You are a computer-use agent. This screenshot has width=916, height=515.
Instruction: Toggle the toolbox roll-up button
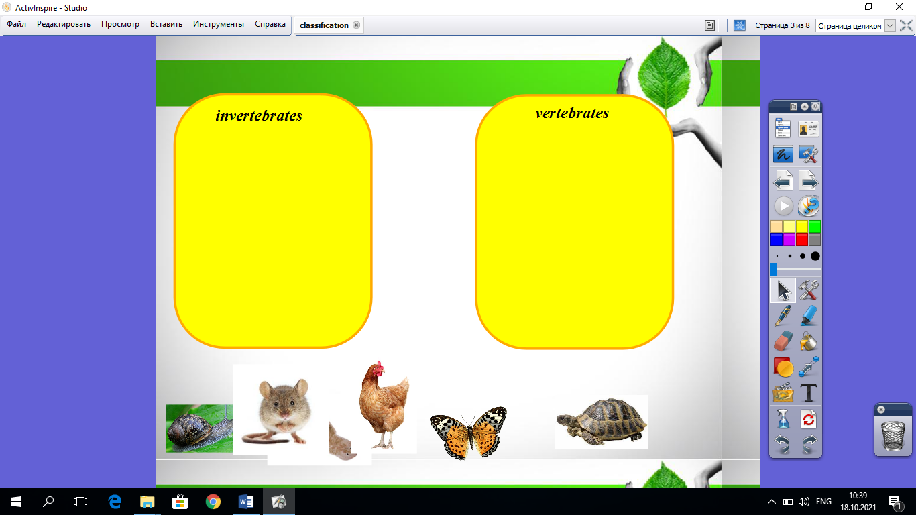[805, 107]
